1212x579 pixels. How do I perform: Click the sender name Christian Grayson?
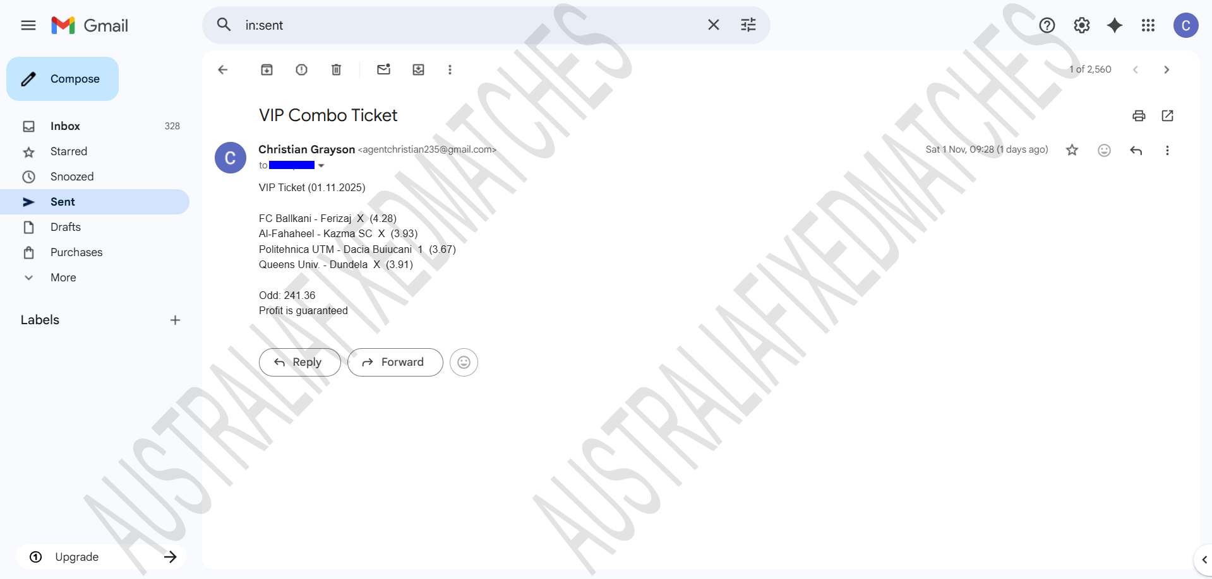307,149
